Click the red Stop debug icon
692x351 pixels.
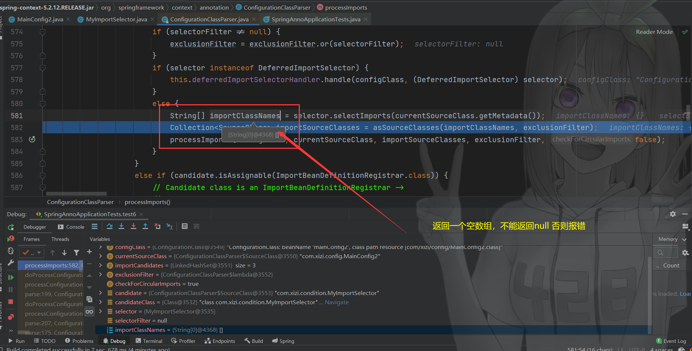tap(11, 302)
